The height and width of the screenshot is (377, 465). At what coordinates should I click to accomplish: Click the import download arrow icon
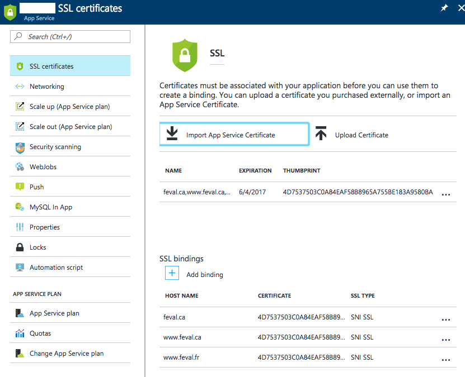point(172,133)
